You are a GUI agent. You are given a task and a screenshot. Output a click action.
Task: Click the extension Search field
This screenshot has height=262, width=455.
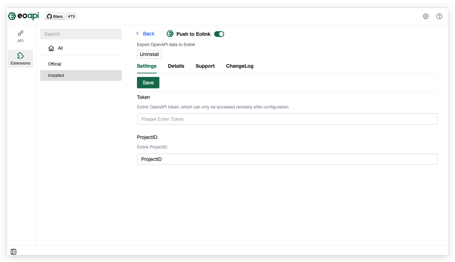81,34
